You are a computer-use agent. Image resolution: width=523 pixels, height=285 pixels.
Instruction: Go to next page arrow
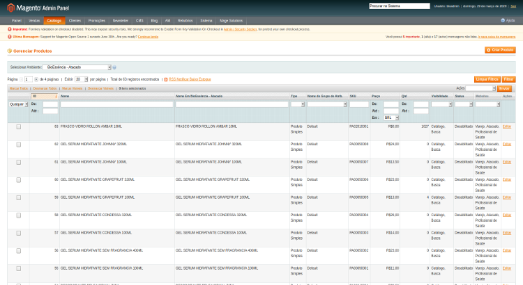tap(36, 79)
